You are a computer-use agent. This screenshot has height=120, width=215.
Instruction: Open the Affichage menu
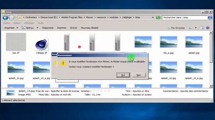point(29,23)
